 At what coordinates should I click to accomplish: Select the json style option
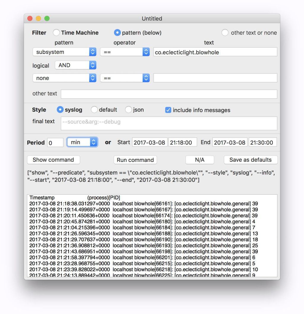128,110
